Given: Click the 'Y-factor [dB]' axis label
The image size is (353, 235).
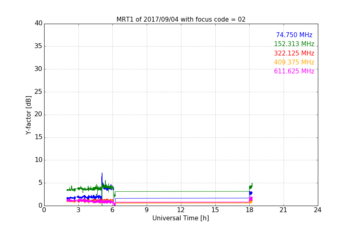Looking at the screenshot, I should (x=28, y=115).
